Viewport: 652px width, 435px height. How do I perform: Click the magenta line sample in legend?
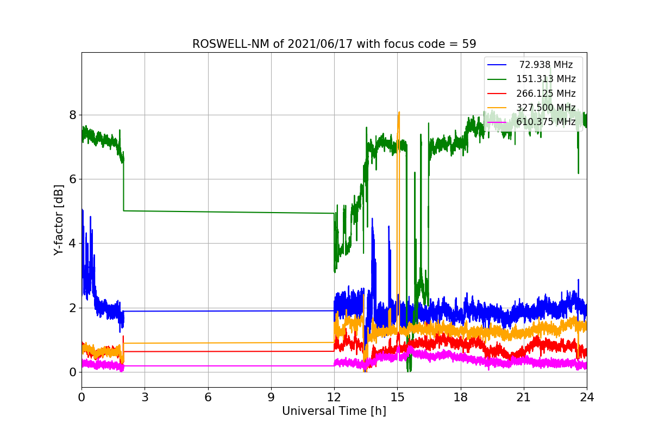point(497,122)
